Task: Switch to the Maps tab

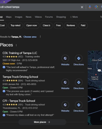Action: pyautogui.click(x=9, y=17)
